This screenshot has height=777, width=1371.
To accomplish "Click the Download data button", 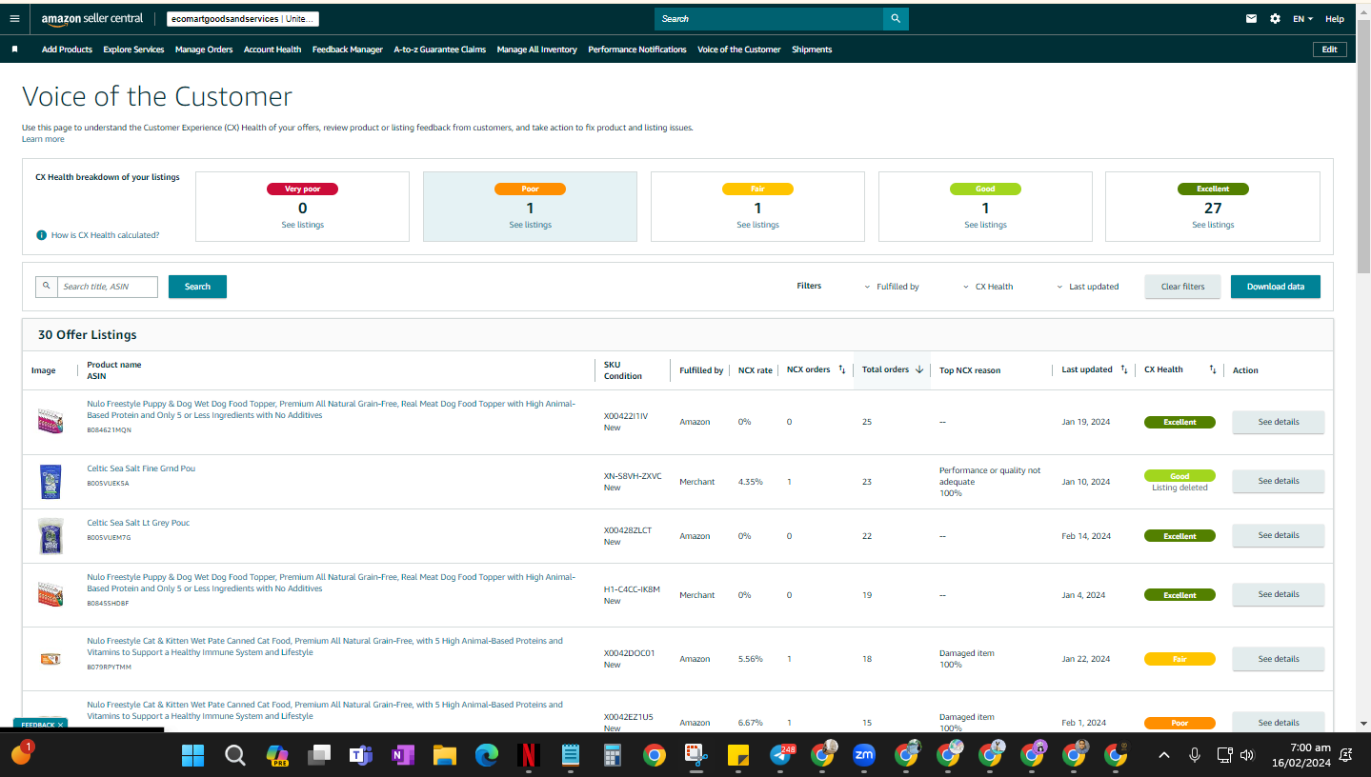I will [1276, 287].
